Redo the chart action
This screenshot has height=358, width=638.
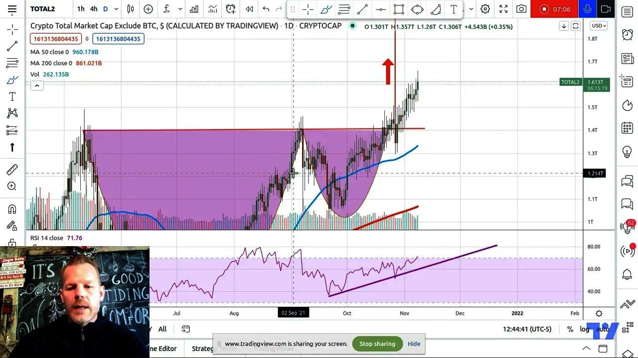pyautogui.click(x=279, y=9)
